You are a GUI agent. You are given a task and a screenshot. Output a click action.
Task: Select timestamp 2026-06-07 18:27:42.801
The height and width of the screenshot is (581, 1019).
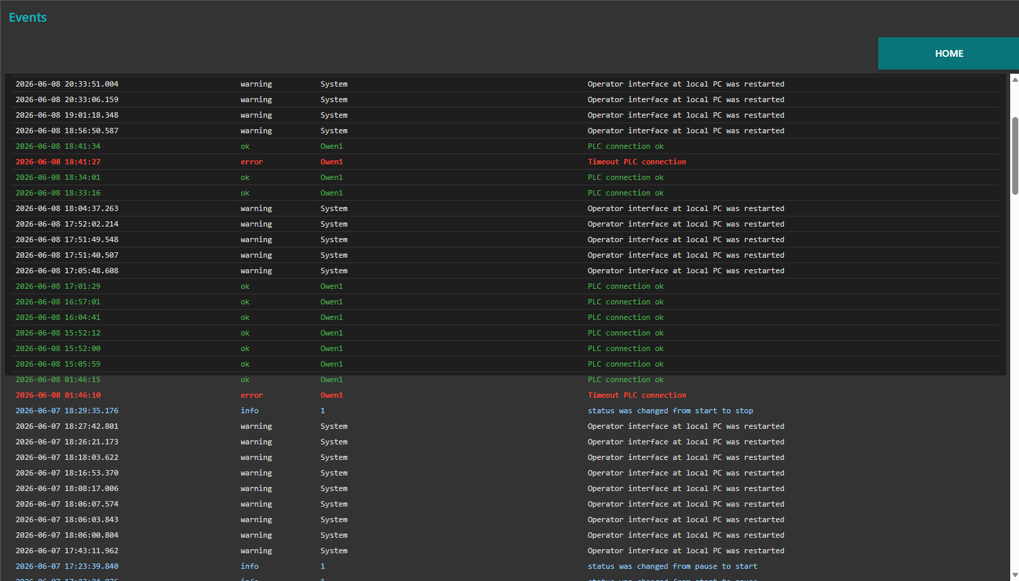click(67, 426)
